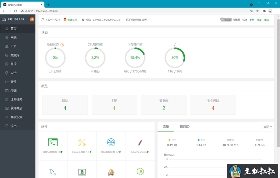280x178 pixels.
Task: Click the user account icon beside 132****7377
Action: coord(43,20)
